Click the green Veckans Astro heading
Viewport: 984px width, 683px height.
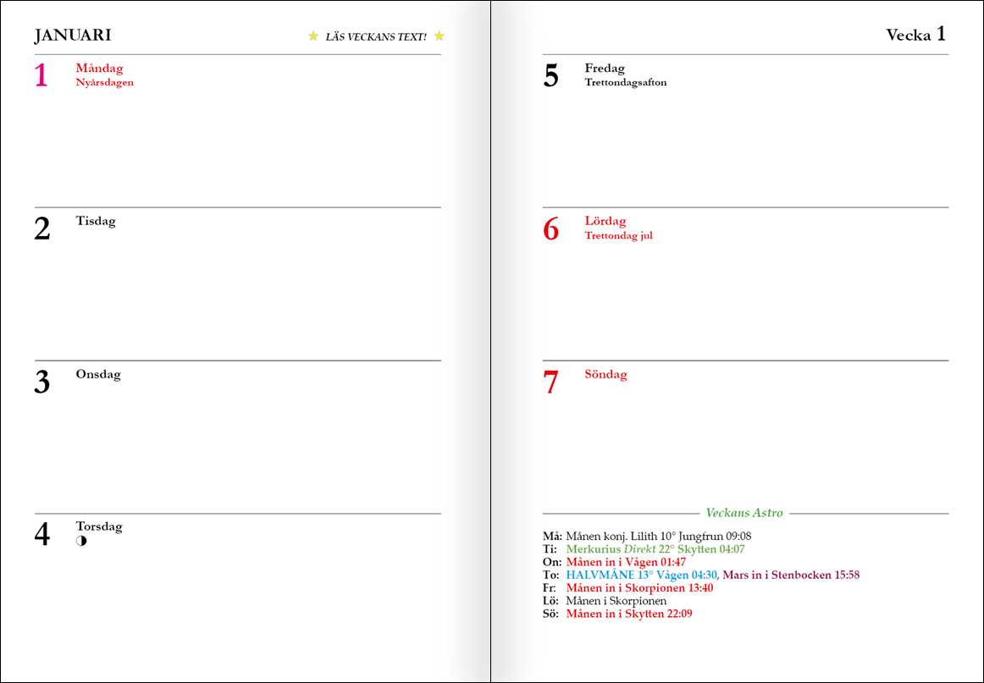tap(744, 513)
